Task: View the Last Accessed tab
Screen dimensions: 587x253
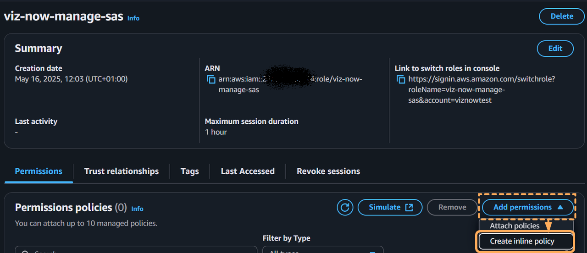Action: click(x=248, y=171)
